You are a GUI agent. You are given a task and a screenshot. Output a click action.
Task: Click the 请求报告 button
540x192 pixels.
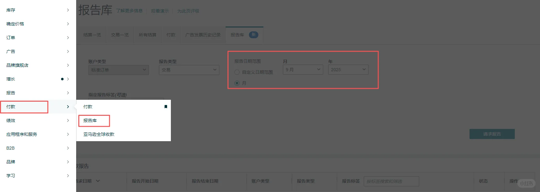coord(492,134)
